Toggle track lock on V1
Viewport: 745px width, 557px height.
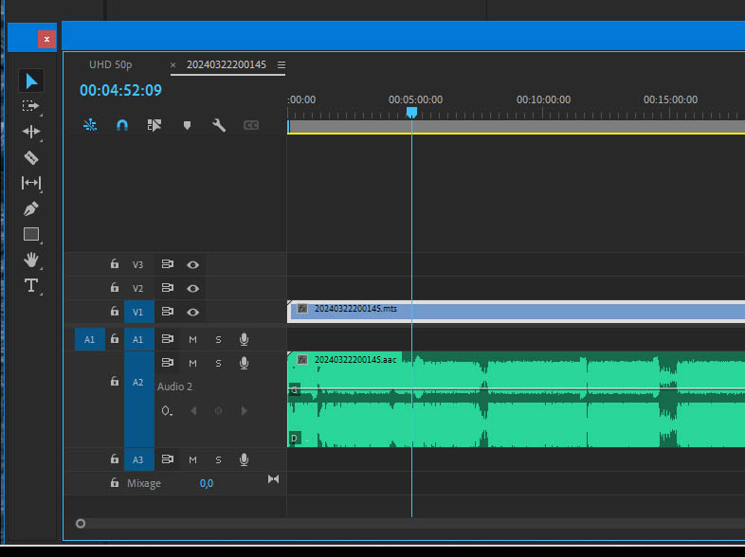click(x=115, y=312)
